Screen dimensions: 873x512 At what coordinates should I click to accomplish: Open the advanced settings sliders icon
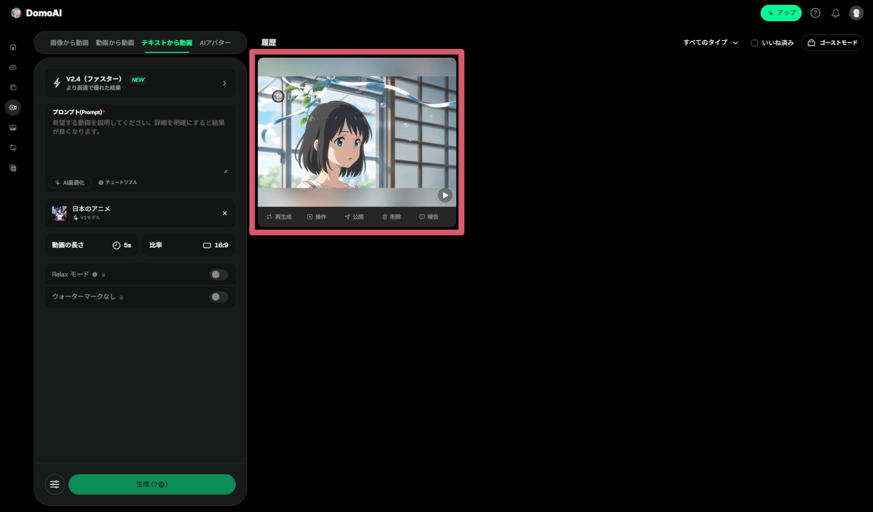point(55,484)
